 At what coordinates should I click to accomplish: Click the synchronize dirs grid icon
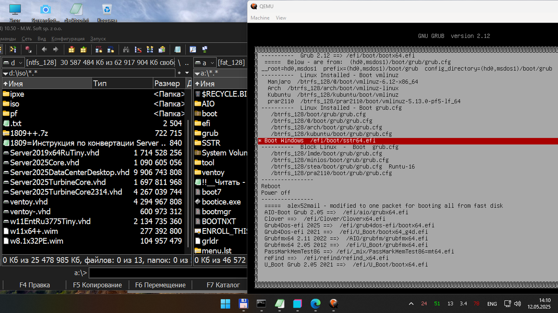(x=150, y=49)
